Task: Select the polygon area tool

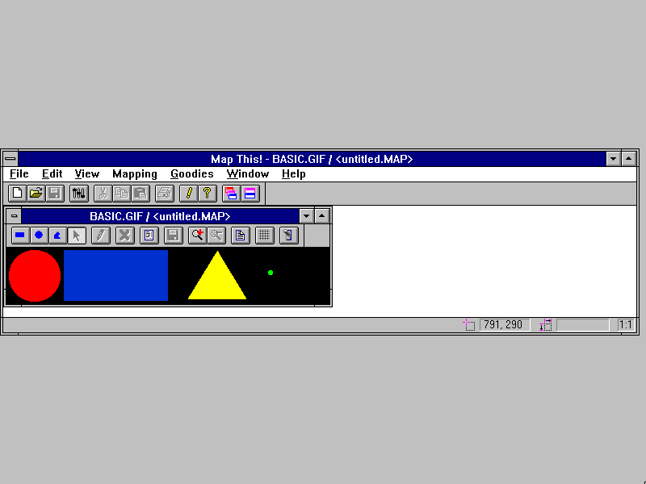Action: (57, 236)
